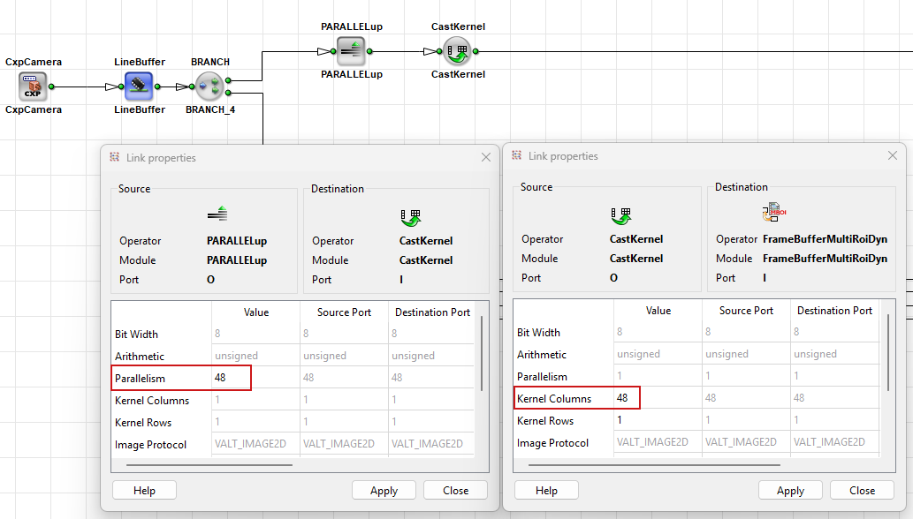Edit Kernel Columns value 48 in right dialog
Image resolution: width=913 pixels, height=519 pixels.
(x=658, y=398)
